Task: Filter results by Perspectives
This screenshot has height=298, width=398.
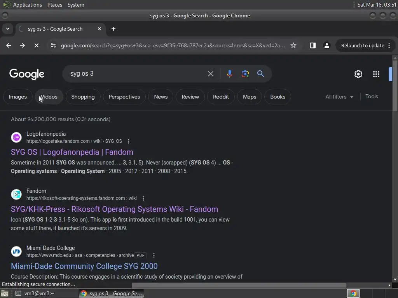Action: click(124, 97)
